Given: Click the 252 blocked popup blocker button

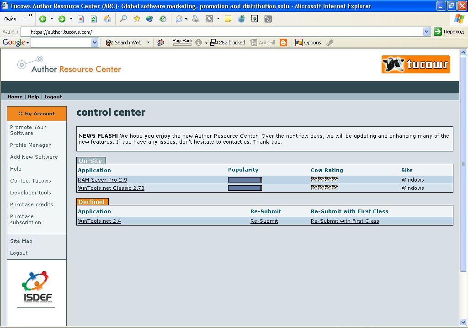Looking at the screenshot, I should [228, 43].
